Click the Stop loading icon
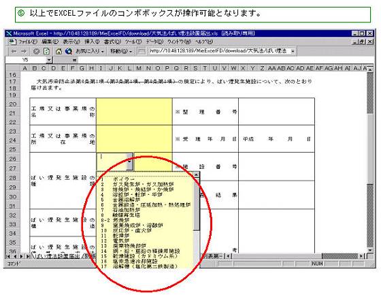 (37, 51)
